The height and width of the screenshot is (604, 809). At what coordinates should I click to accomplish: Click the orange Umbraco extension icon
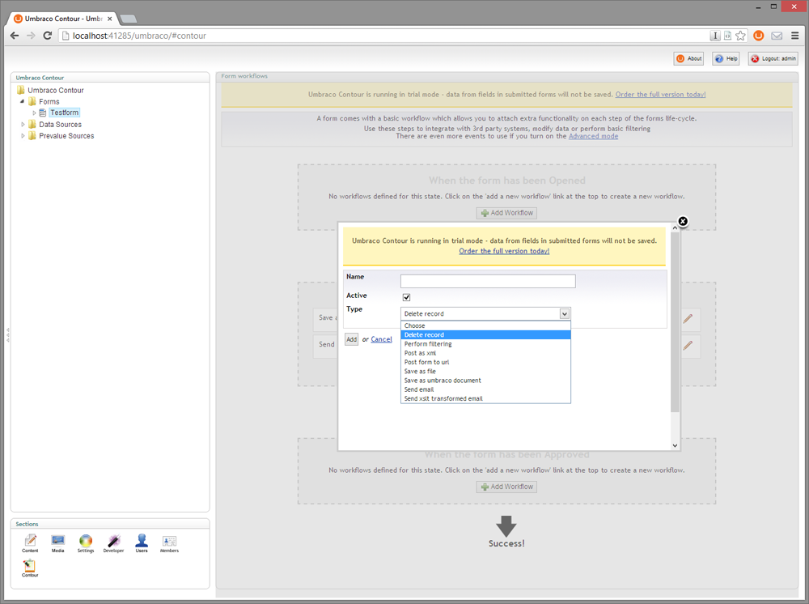pos(759,36)
